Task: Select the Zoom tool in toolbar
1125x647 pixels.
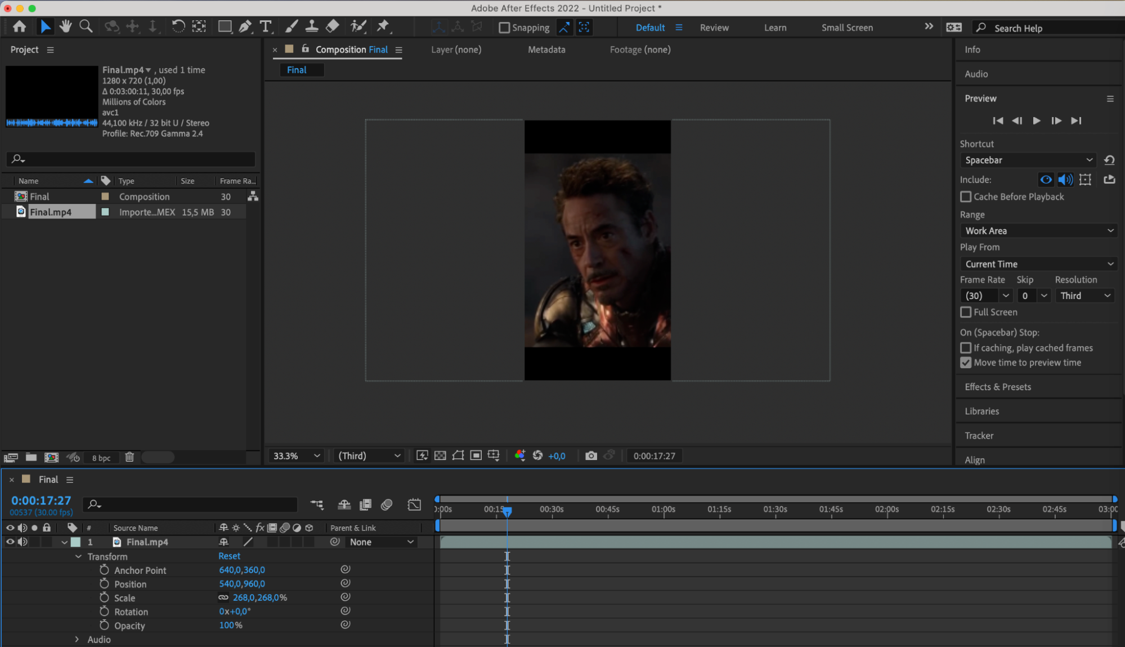Action: coord(86,26)
